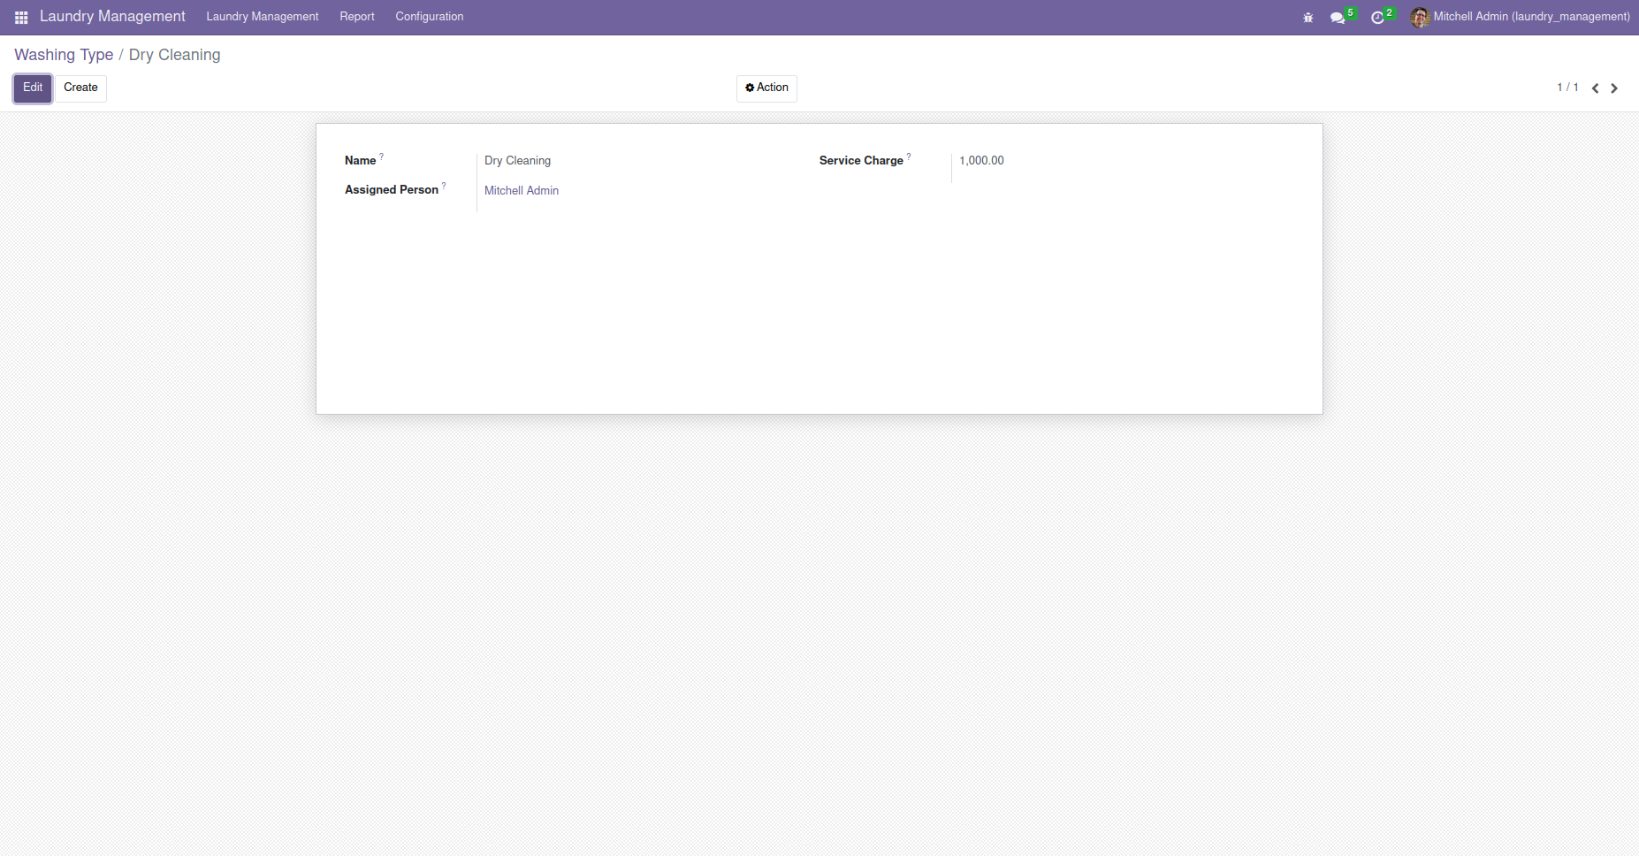The image size is (1639, 856).
Task: Click the Dry Cleaning name value
Action: [517, 161]
